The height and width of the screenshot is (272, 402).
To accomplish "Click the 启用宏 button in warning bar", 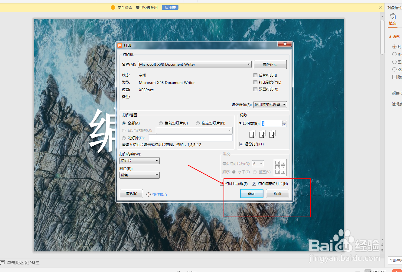I will [x=170, y=7].
